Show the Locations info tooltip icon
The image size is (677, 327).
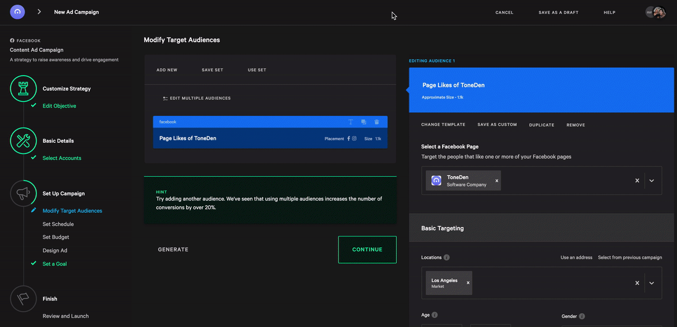coord(446,258)
